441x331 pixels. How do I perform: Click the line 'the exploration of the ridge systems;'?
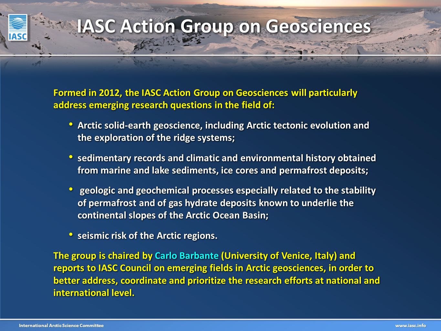coord(156,138)
